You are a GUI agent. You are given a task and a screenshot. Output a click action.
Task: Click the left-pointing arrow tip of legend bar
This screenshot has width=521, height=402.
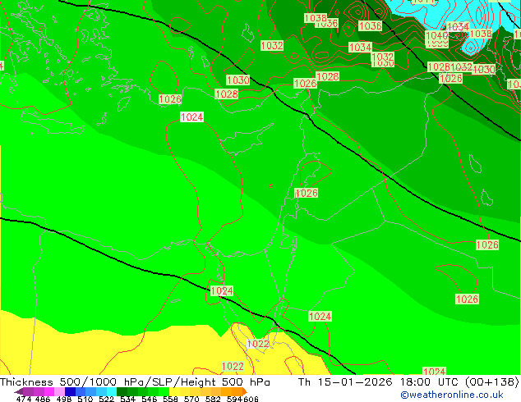pos(18,392)
